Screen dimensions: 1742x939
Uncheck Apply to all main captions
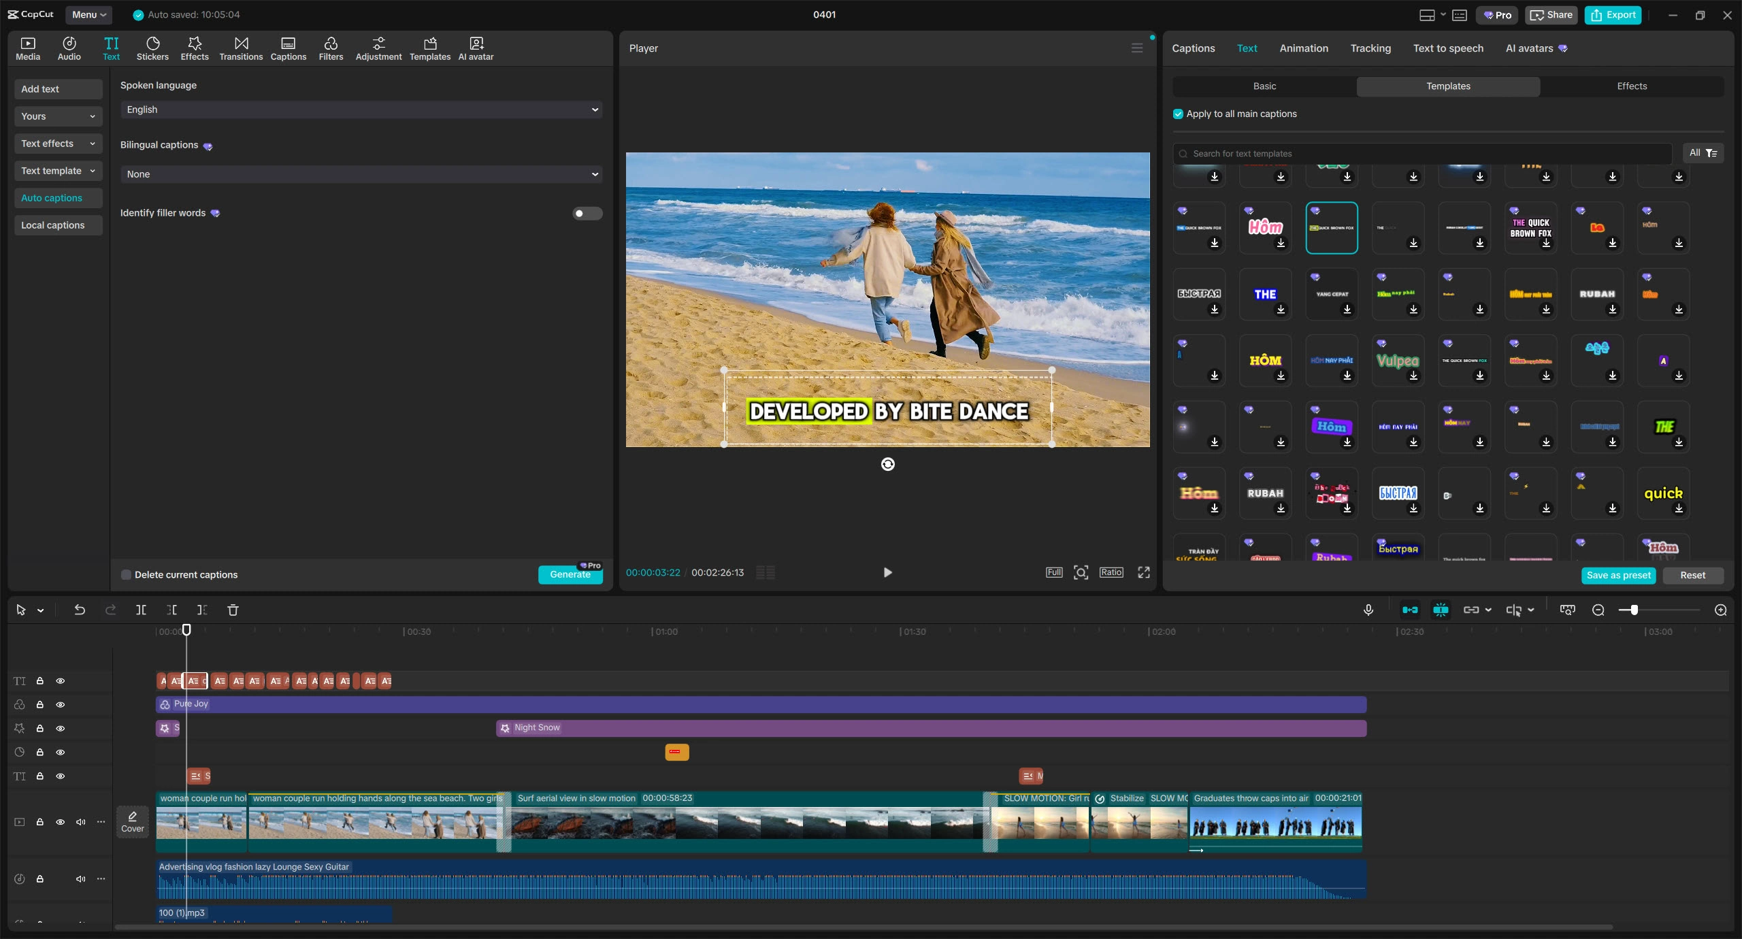(1178, 114)
